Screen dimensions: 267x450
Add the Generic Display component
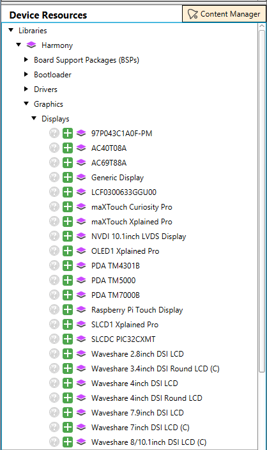pos(68,177)
